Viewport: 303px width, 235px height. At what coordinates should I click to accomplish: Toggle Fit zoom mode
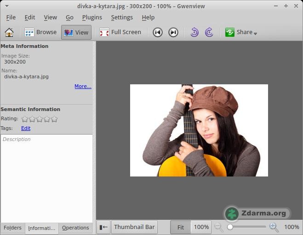pos(181,227)
